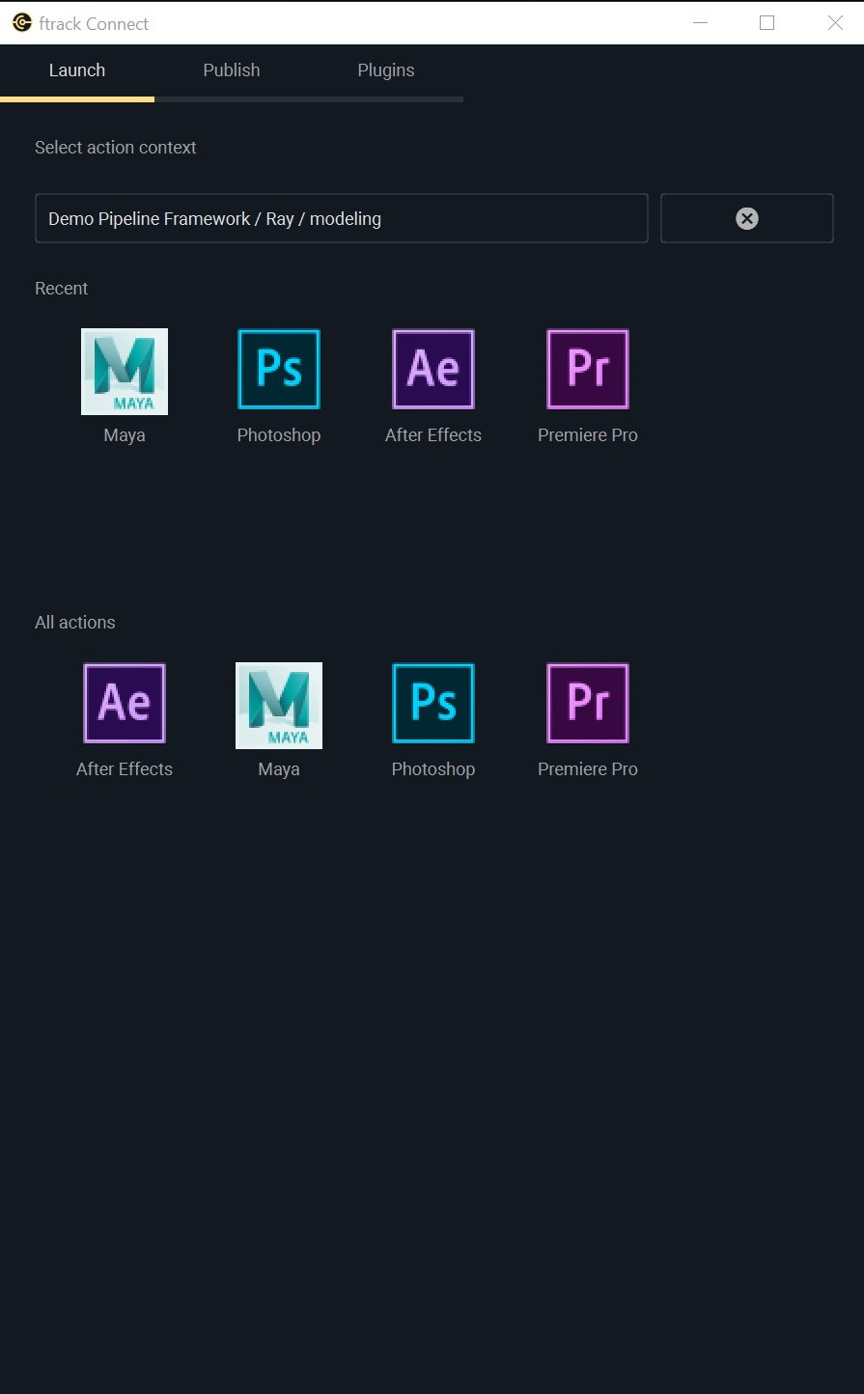
Task: Go to the Plugins tab
Action: point(386,70)
